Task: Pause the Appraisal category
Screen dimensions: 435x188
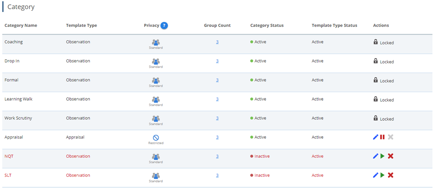Action: pos(382,137)
